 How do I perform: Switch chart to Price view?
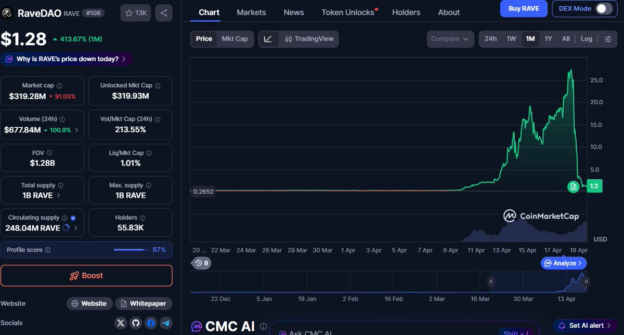pyautogui.click(x=204, y=39)
